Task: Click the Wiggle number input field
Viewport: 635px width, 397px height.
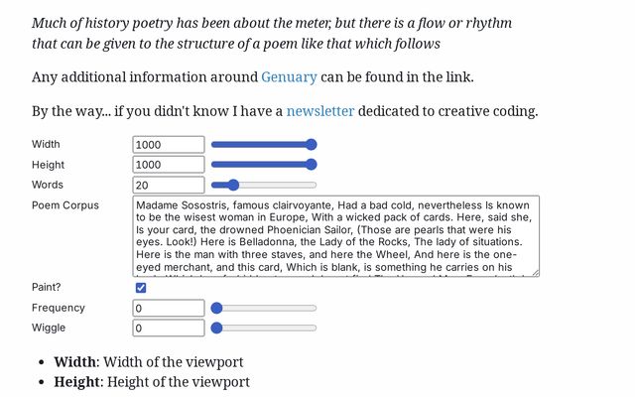Action: [x=169, y=329]
